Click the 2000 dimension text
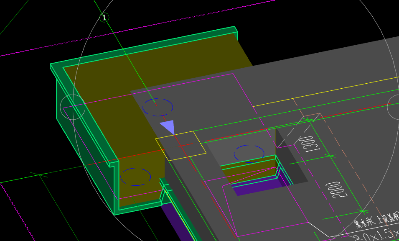This screenshot has height=241, width=399. click(x=336, y=189)
